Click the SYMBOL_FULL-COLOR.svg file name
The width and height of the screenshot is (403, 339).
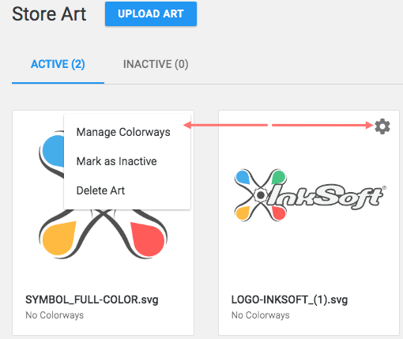pos(92,299)
